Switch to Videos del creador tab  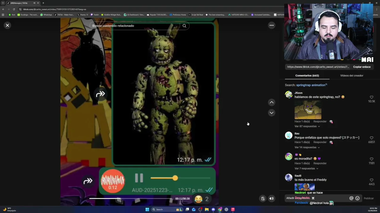tap(351, 75)
